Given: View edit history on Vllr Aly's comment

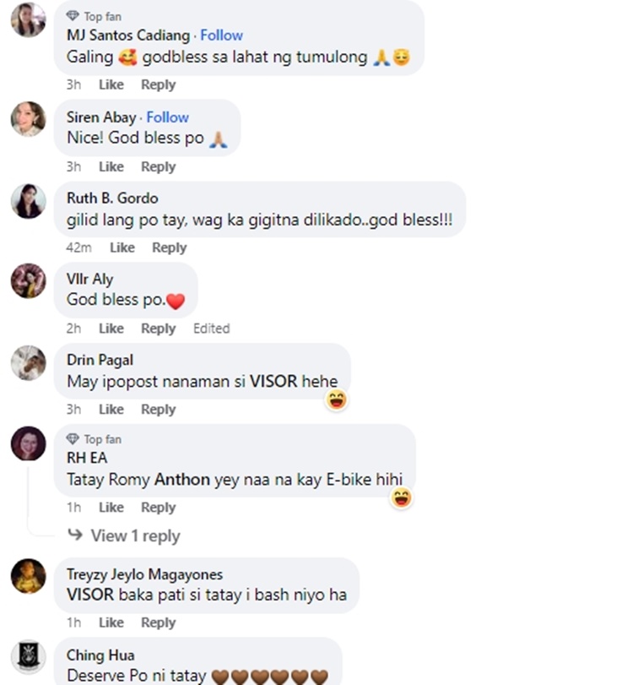Looking at the screenshot, I should coord(211,329).
